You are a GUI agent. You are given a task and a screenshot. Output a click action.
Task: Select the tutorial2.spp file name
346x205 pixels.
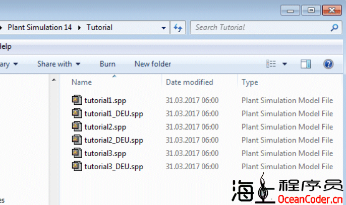coord(105,127)
